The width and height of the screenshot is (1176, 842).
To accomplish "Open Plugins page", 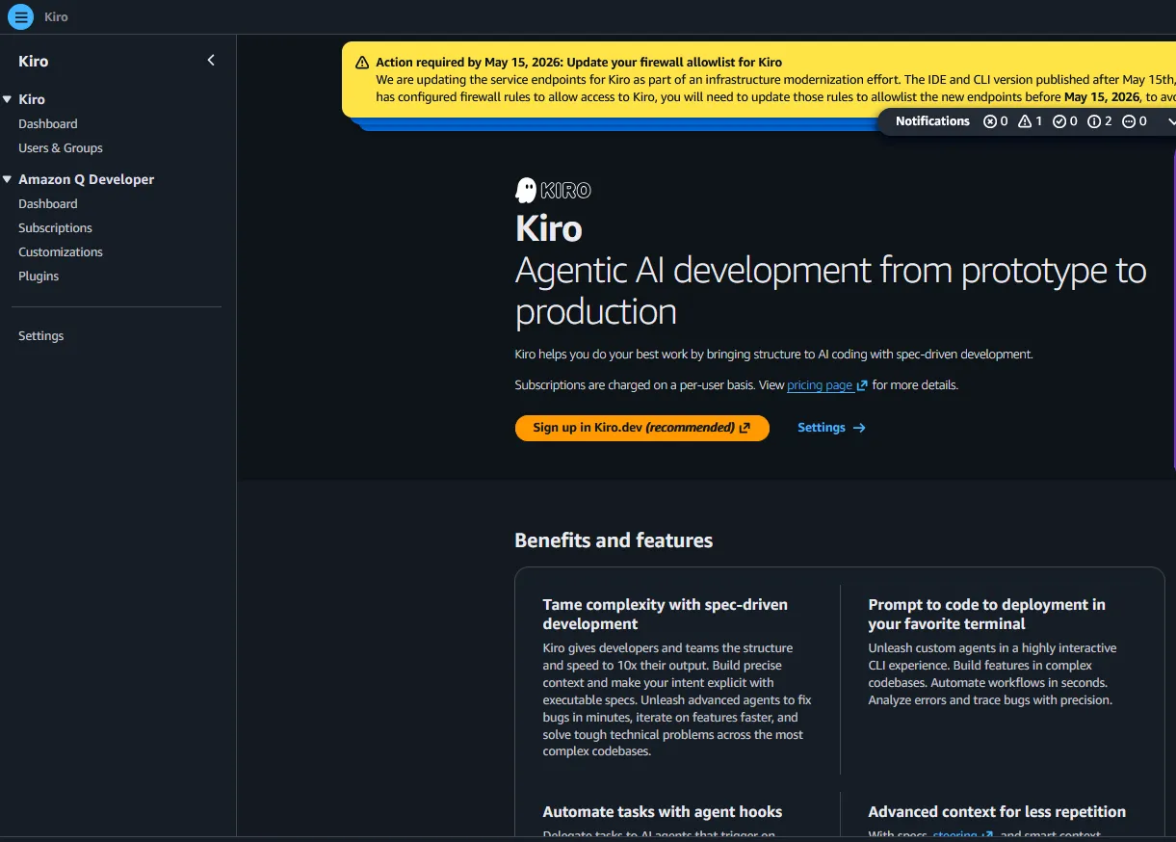I will 39,276.
